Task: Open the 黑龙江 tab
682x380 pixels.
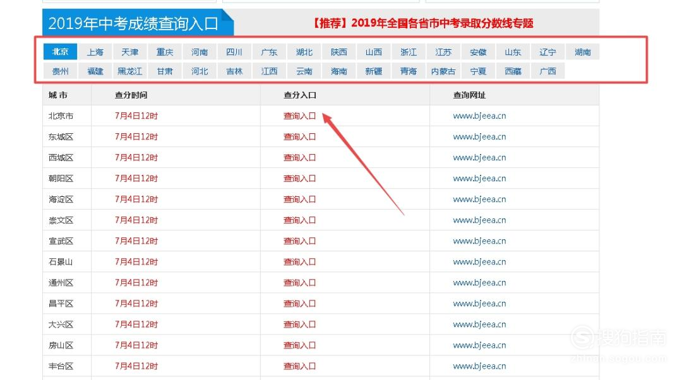Action: [x=129, y=71]
